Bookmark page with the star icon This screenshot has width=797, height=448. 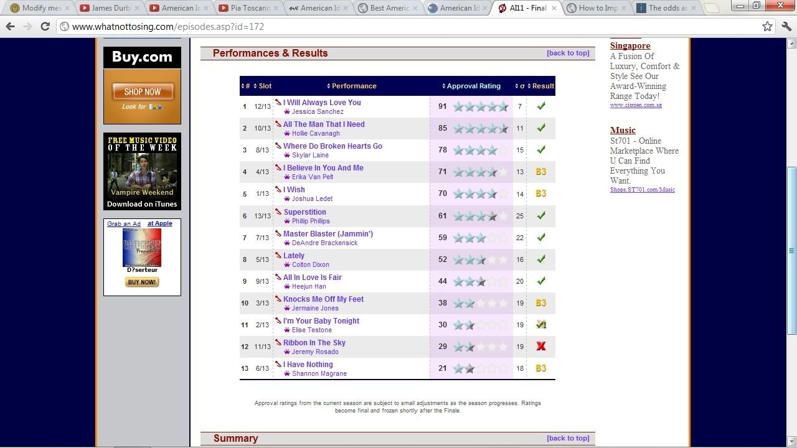click(767, 26)
